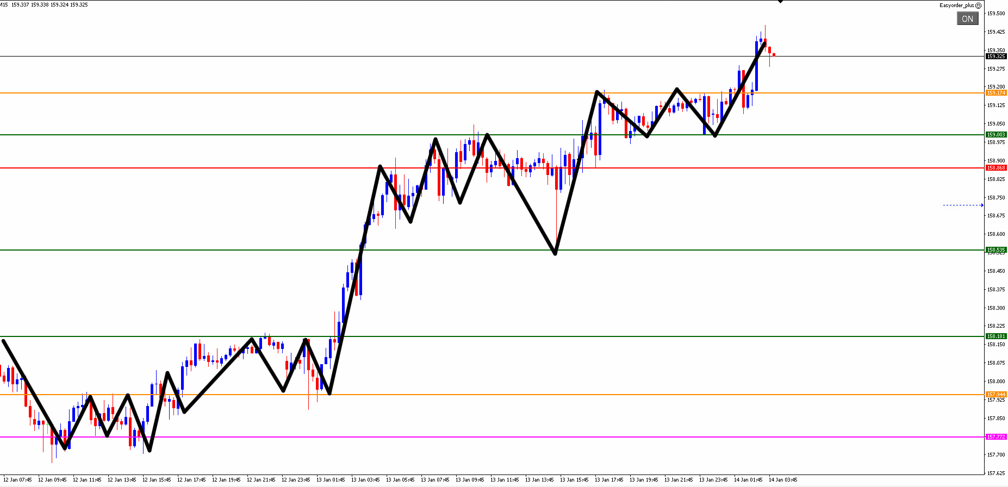Click the 12 Jan 23:45 time axis label
1008x487 pixels.
coord(296,480)
